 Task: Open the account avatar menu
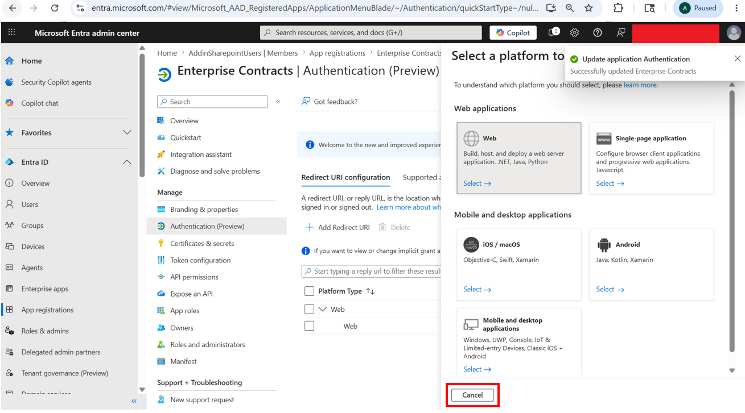734,33
